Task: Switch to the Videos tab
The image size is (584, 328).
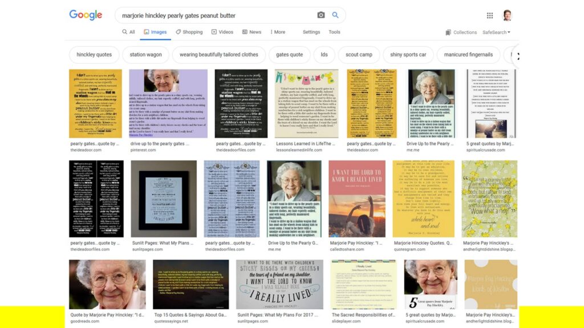Action: [x=222, y=32]
